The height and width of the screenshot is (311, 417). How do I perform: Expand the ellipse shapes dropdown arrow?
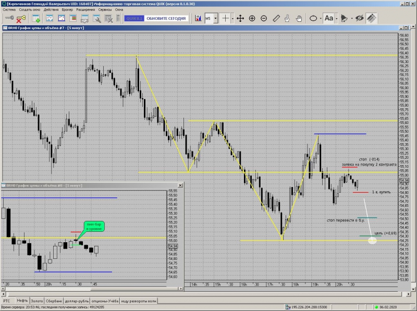321,19
